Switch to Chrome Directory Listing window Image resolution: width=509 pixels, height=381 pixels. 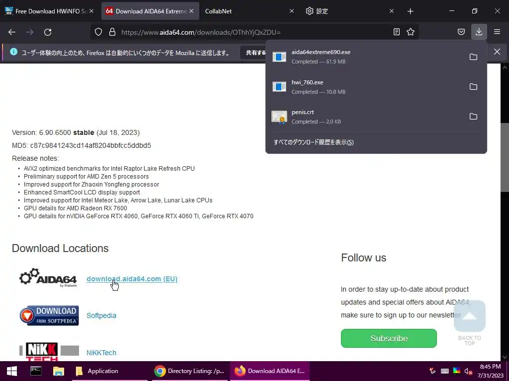coord(190,371)
